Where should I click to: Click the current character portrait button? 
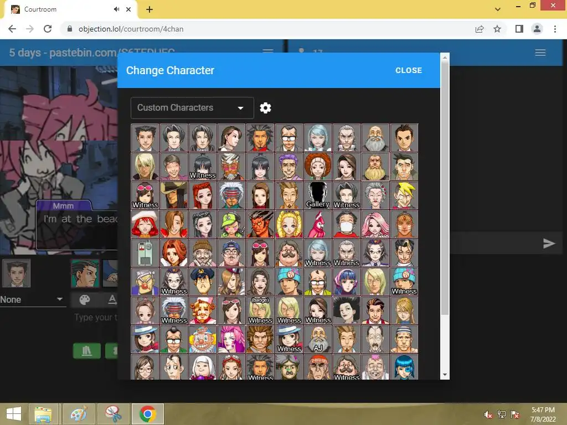pos(17,273)
